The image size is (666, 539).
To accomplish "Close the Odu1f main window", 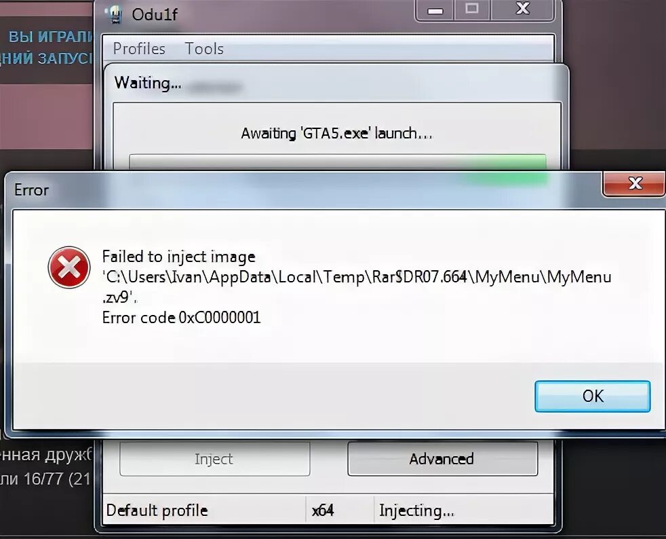I will click(522, 10).
